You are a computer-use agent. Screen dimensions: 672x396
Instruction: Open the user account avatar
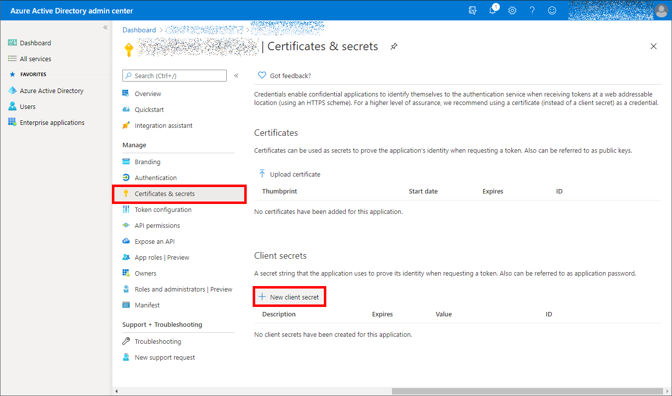[661, 10]
